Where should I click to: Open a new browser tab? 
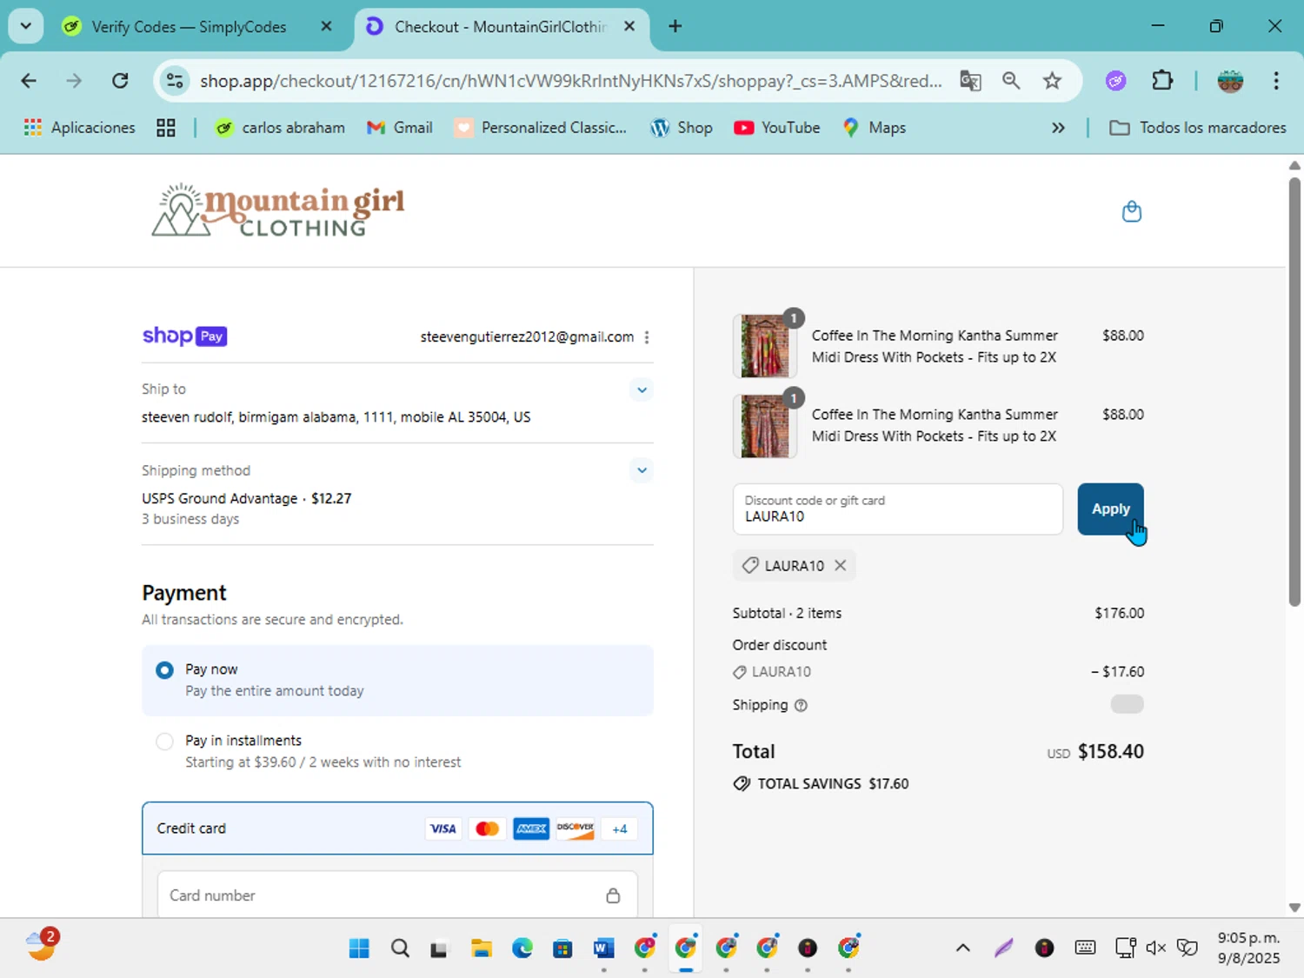pyautogui.click(x=675, y=26)
